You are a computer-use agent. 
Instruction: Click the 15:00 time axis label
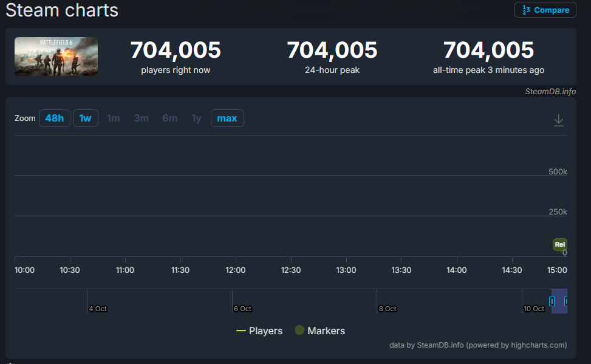tap(557, 270)
